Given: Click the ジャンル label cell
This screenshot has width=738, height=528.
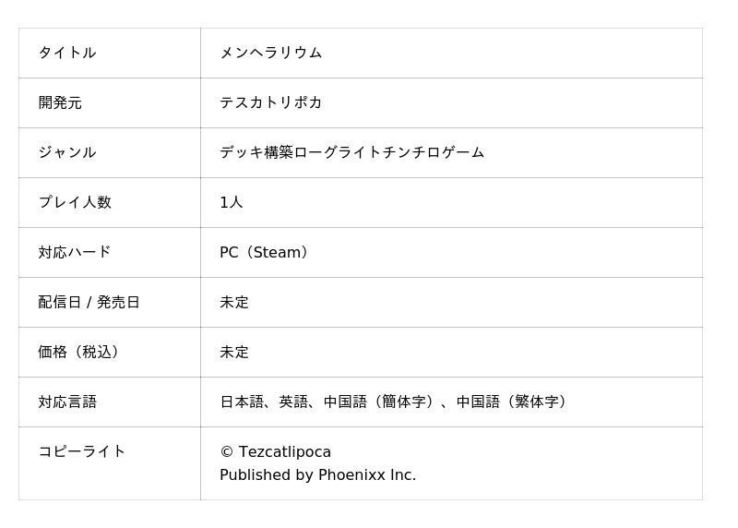Looking at the screenshot, I should pos(67,152).
